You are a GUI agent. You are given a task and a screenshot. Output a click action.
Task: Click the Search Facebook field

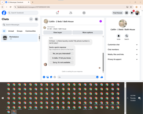point(23,13)
